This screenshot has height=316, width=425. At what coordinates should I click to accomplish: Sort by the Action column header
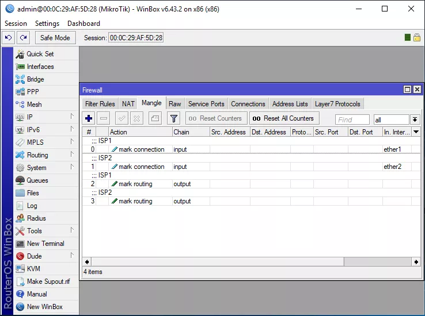click(x=141, y=132)
